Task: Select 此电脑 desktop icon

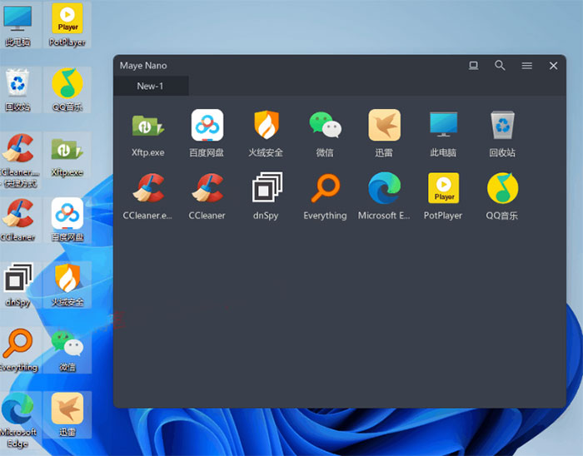Action: click(x=17, y=25)
